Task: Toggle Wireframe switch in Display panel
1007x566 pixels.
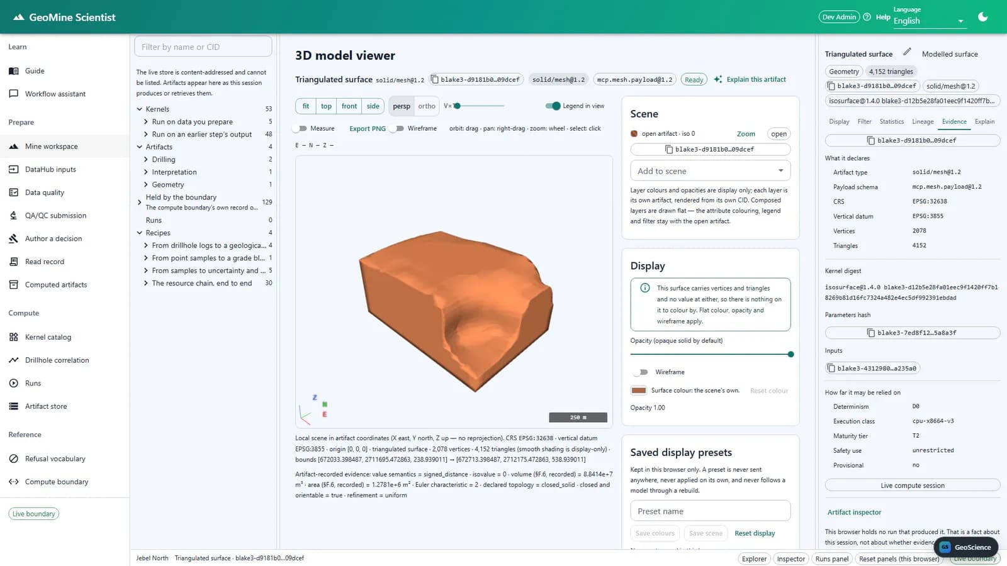Action: pos(641,372)
